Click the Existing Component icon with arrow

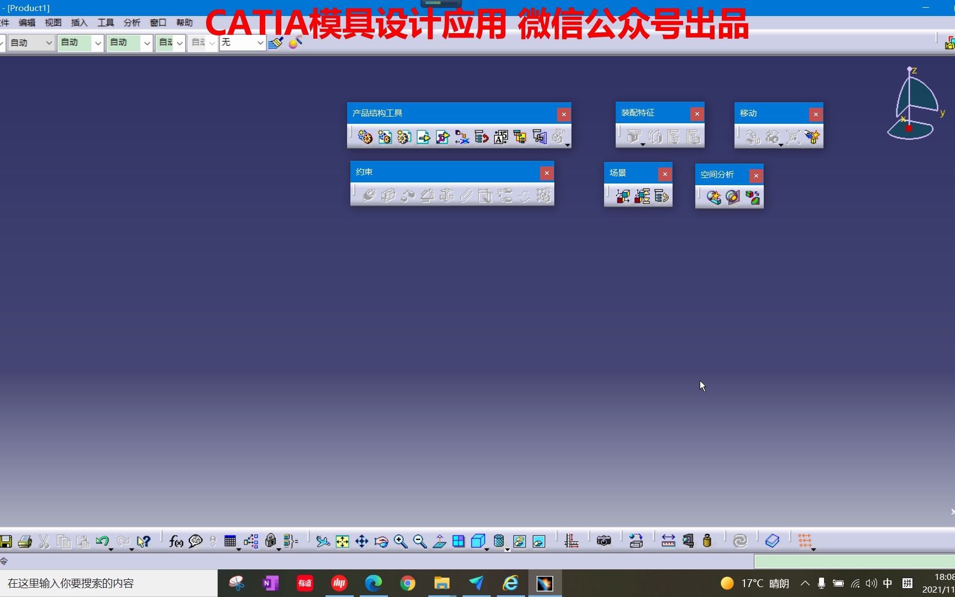pos(423,137)
